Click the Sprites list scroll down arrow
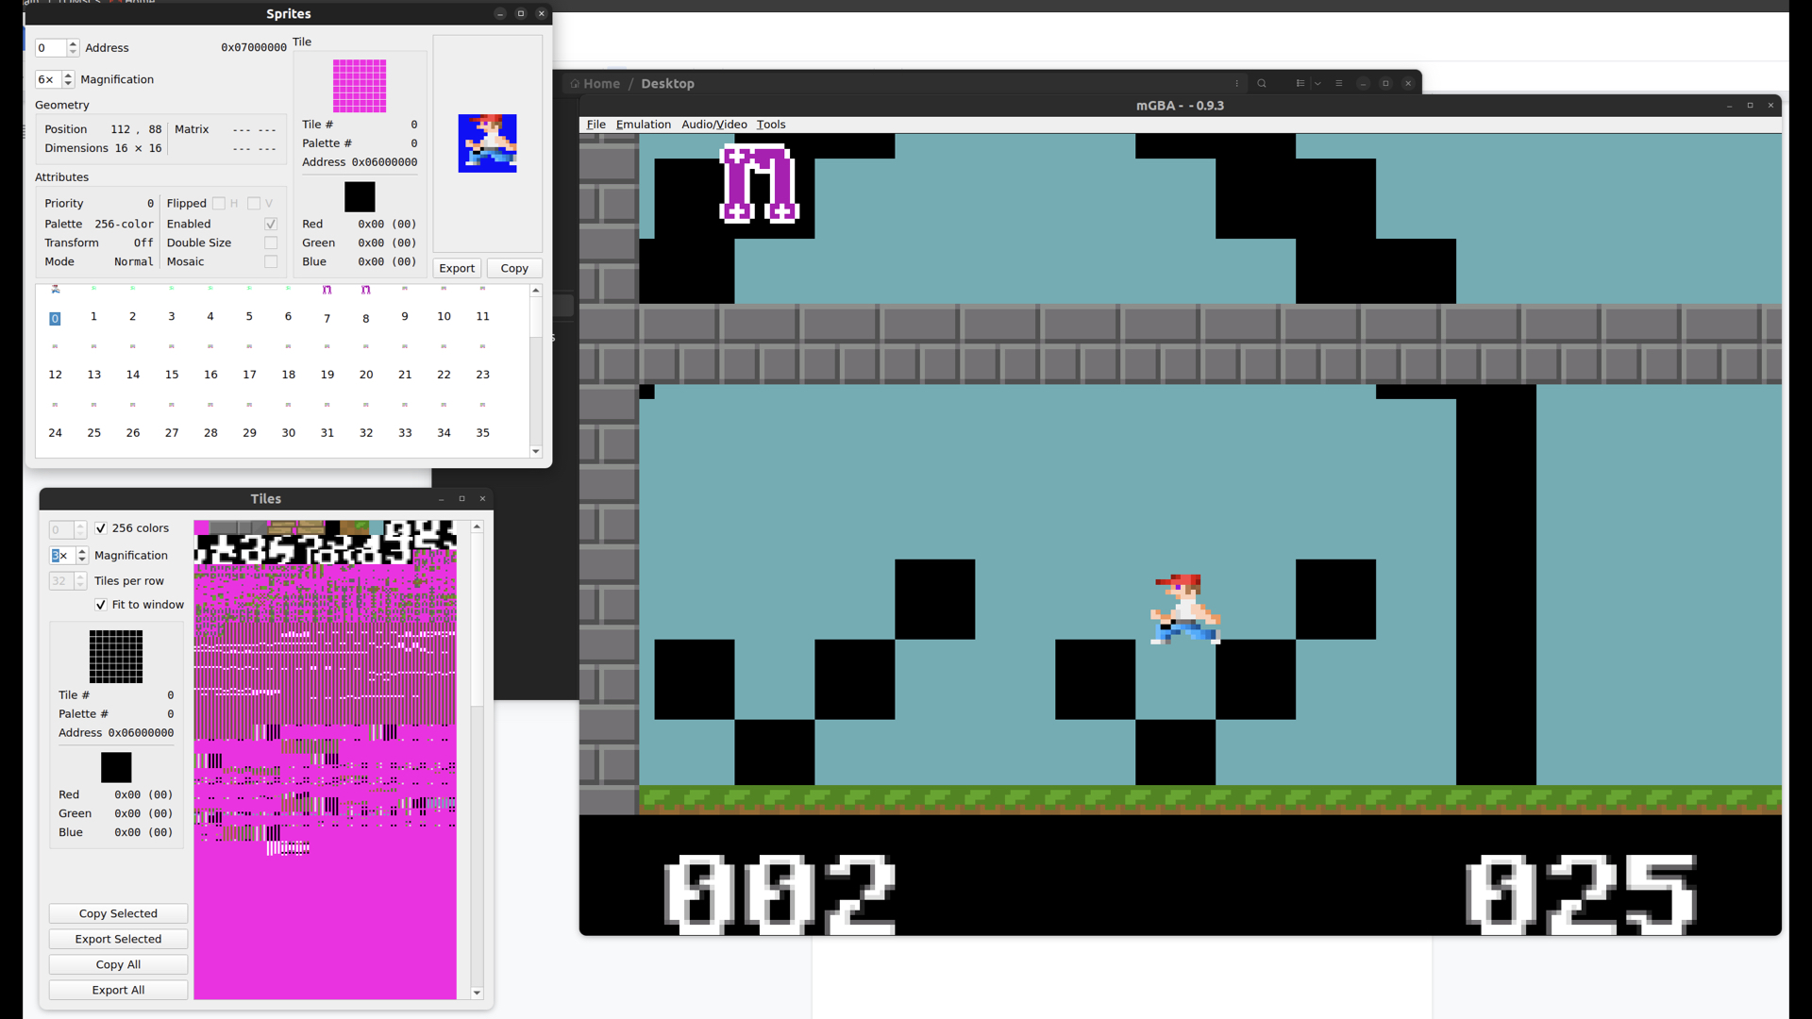The width and height of the screenshot is (1812, 1019). pos(536,452)
